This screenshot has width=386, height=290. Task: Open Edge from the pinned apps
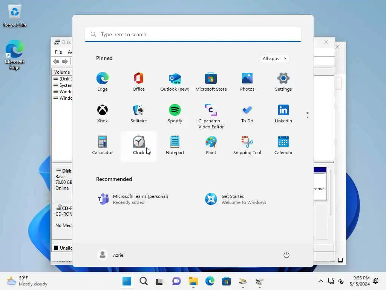(x=103, y=82)
